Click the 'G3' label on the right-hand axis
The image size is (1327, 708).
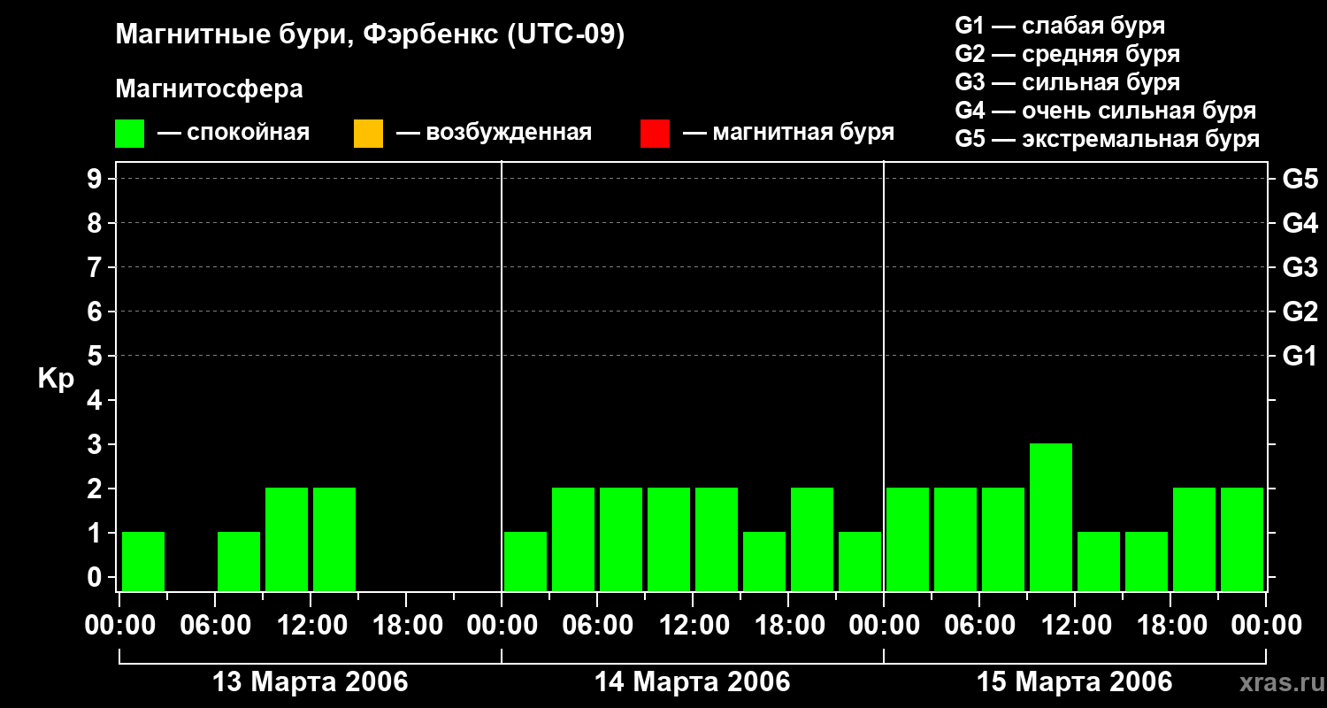[1300, 267]
